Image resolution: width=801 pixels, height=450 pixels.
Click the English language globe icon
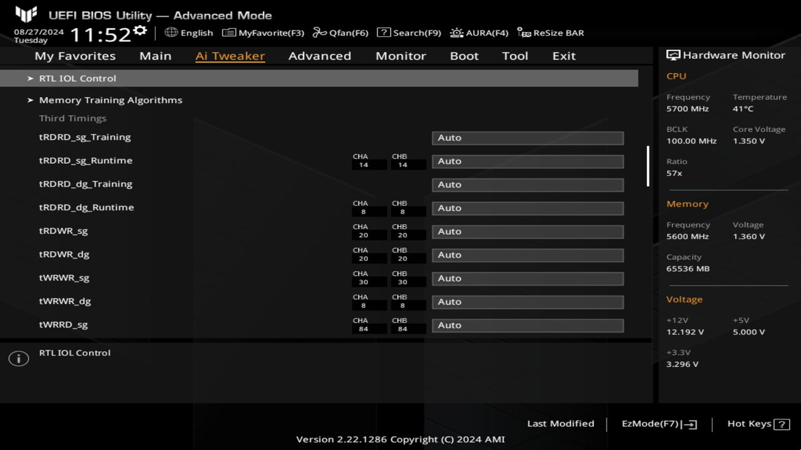[x=171, y=32]
